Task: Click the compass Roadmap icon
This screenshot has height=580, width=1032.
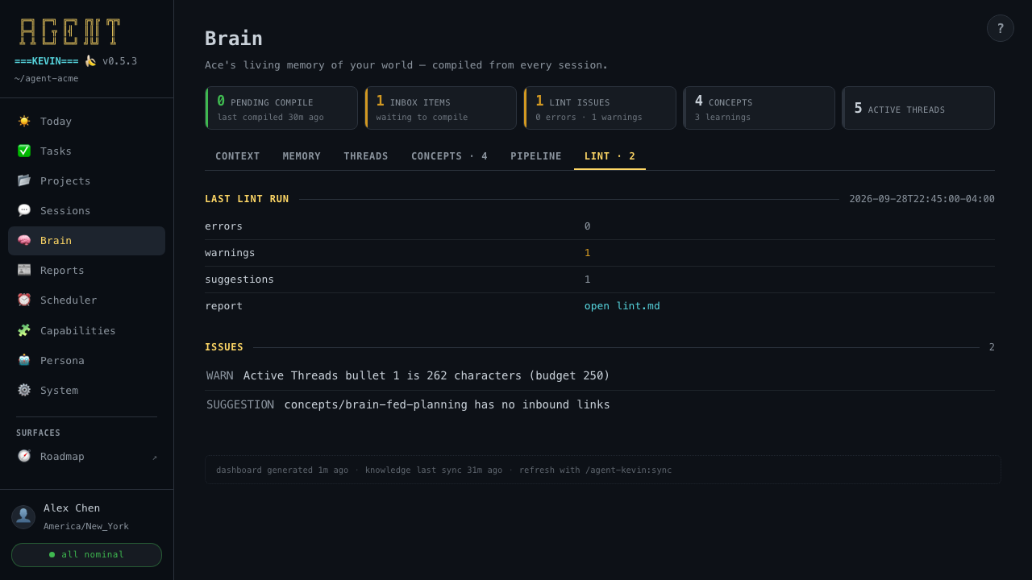Action: [24, 456]
